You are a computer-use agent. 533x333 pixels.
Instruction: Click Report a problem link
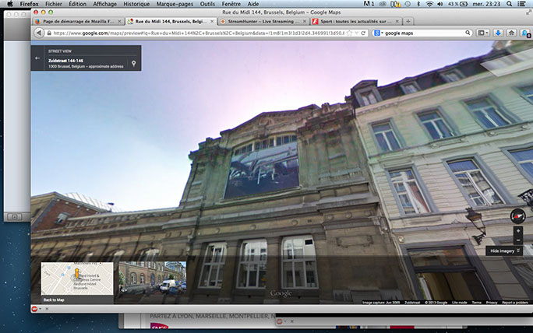pyautogui.click(x=516, y=302)
